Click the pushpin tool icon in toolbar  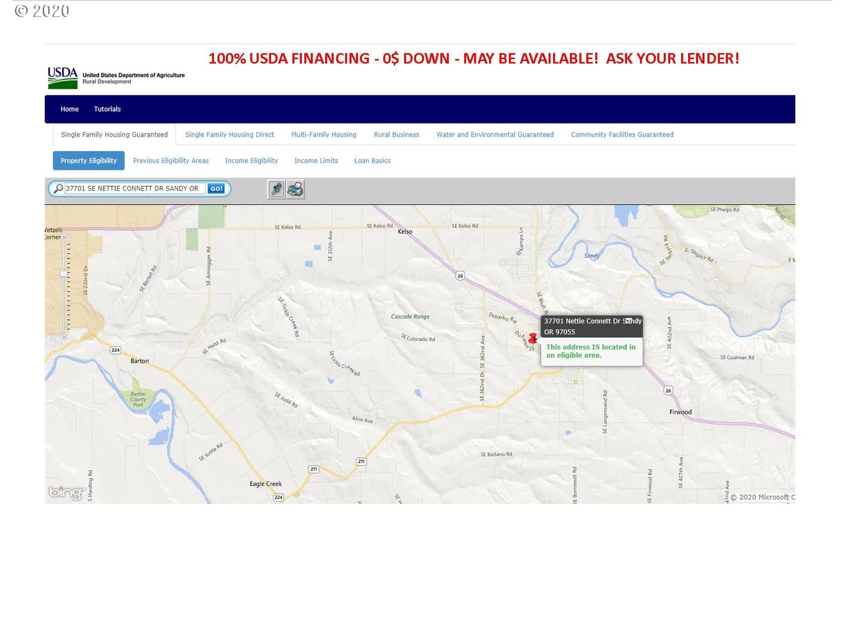pos(276,189)
